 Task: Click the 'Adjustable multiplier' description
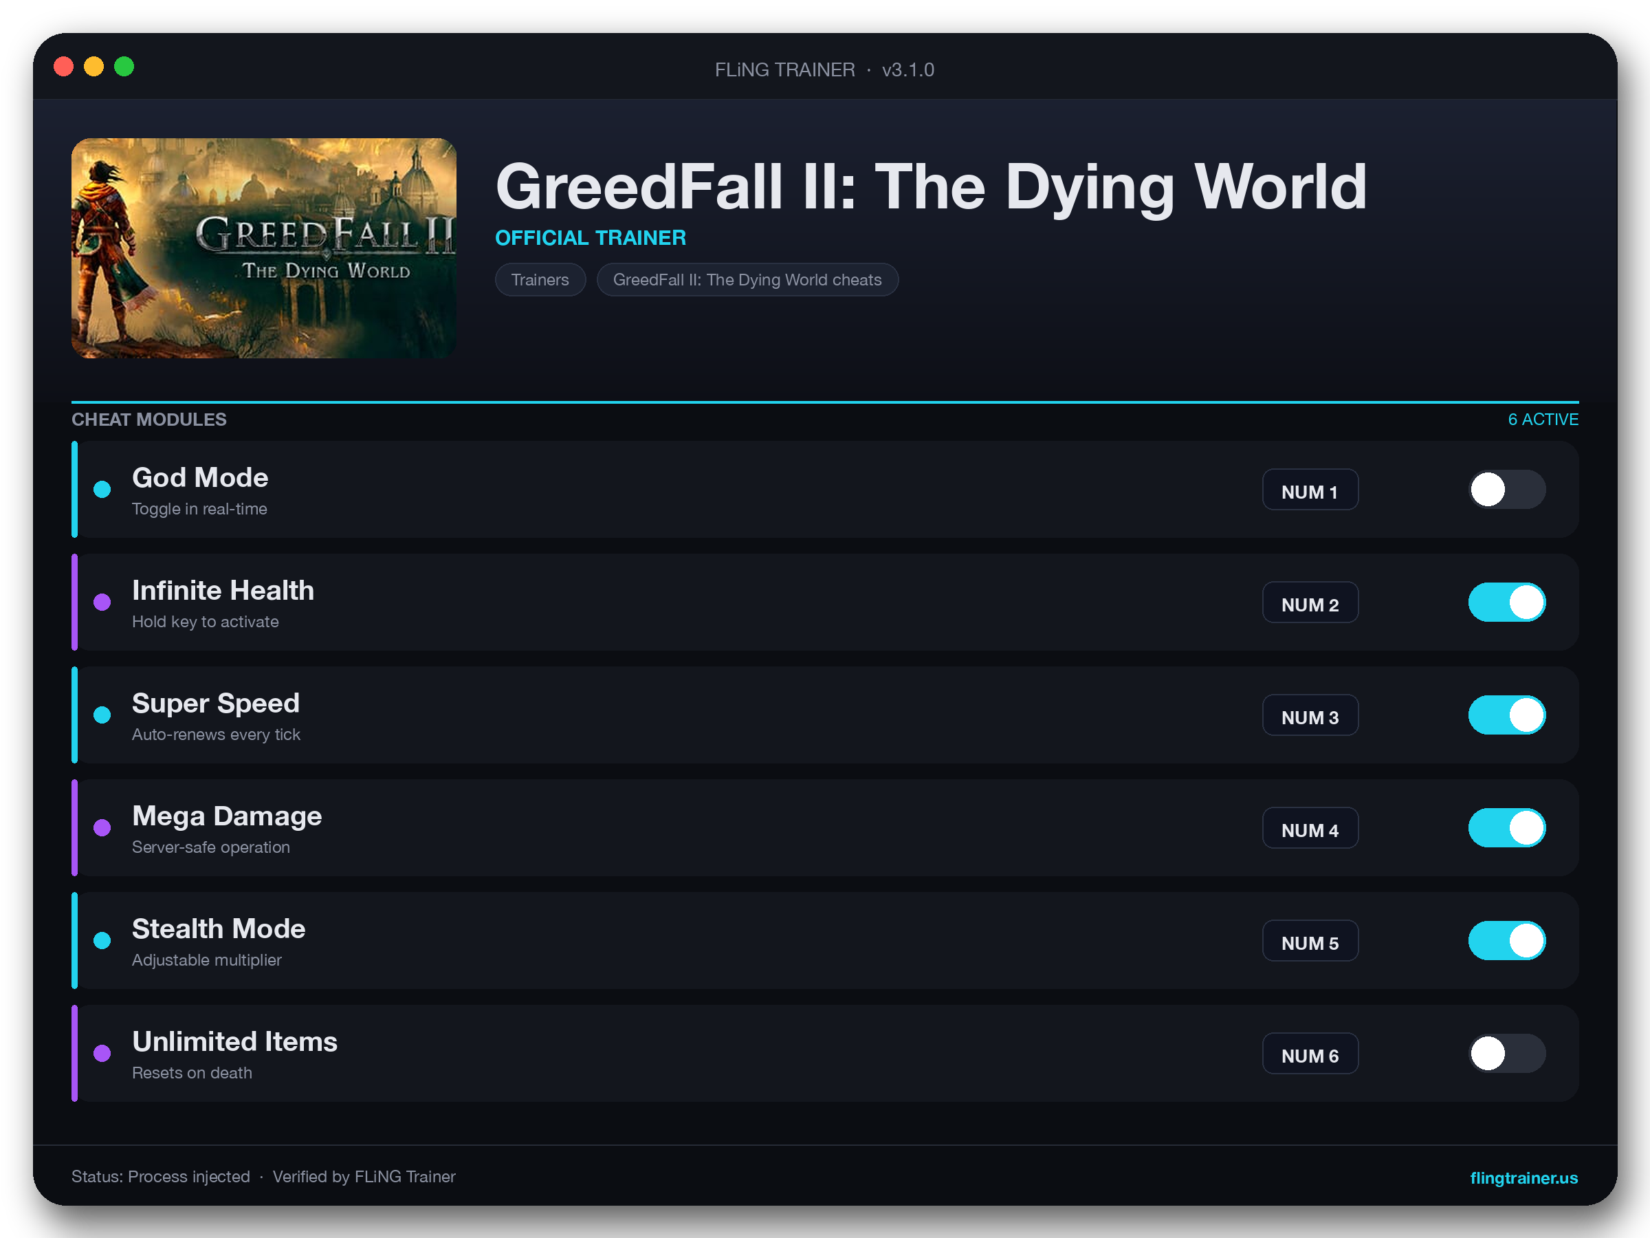pos(207,959)
